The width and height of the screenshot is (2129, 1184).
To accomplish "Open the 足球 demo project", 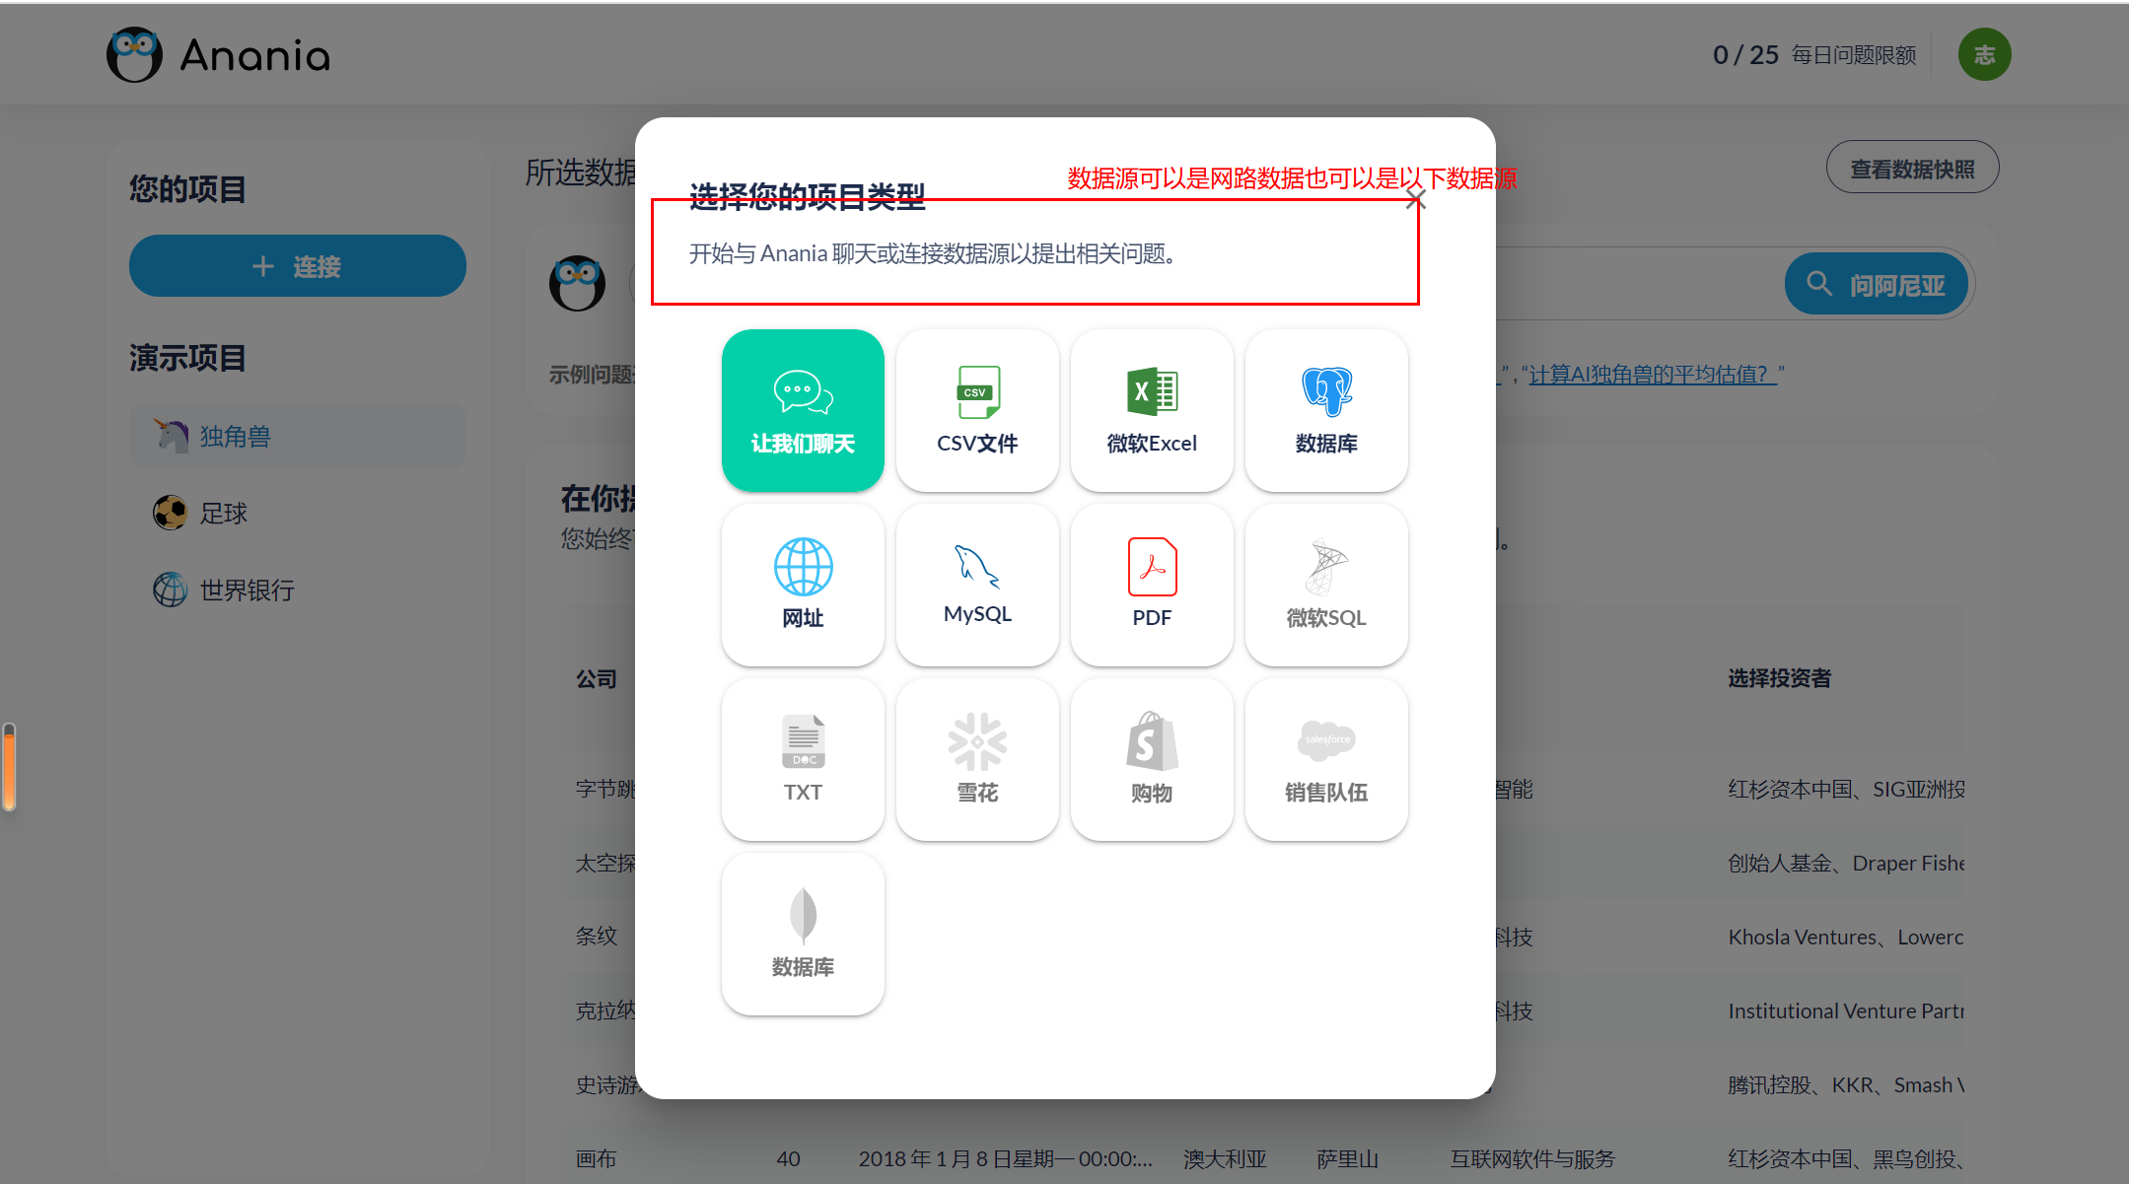I will coord(223,513).
